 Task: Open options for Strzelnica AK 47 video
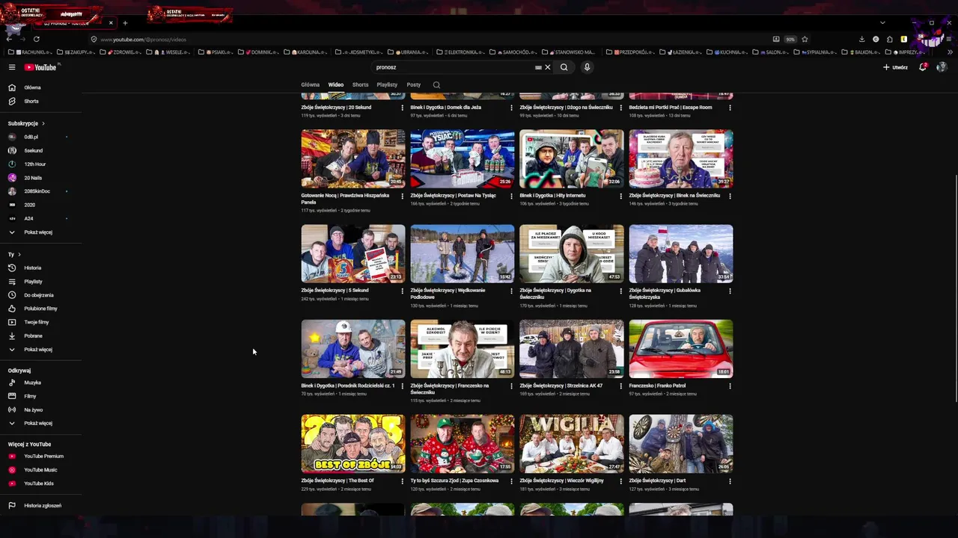point(620,386)
